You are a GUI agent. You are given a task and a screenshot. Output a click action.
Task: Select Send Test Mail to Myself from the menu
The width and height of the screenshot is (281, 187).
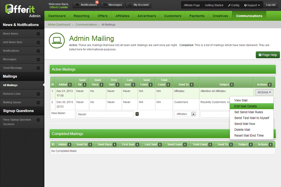coord(252,118)
